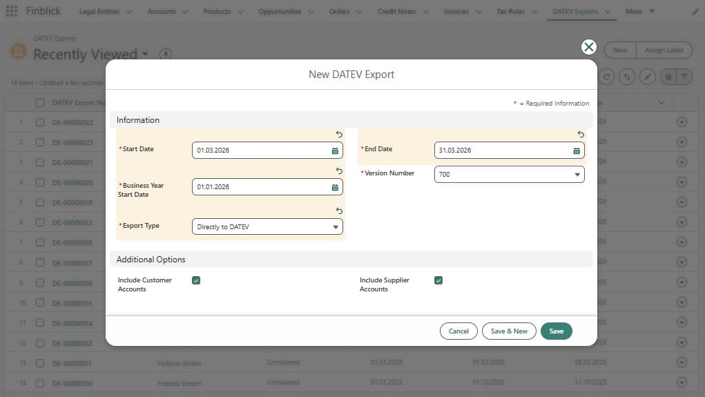Click the Business Year Start Date input
The image size is (705, 397).
tap(267, 187)
